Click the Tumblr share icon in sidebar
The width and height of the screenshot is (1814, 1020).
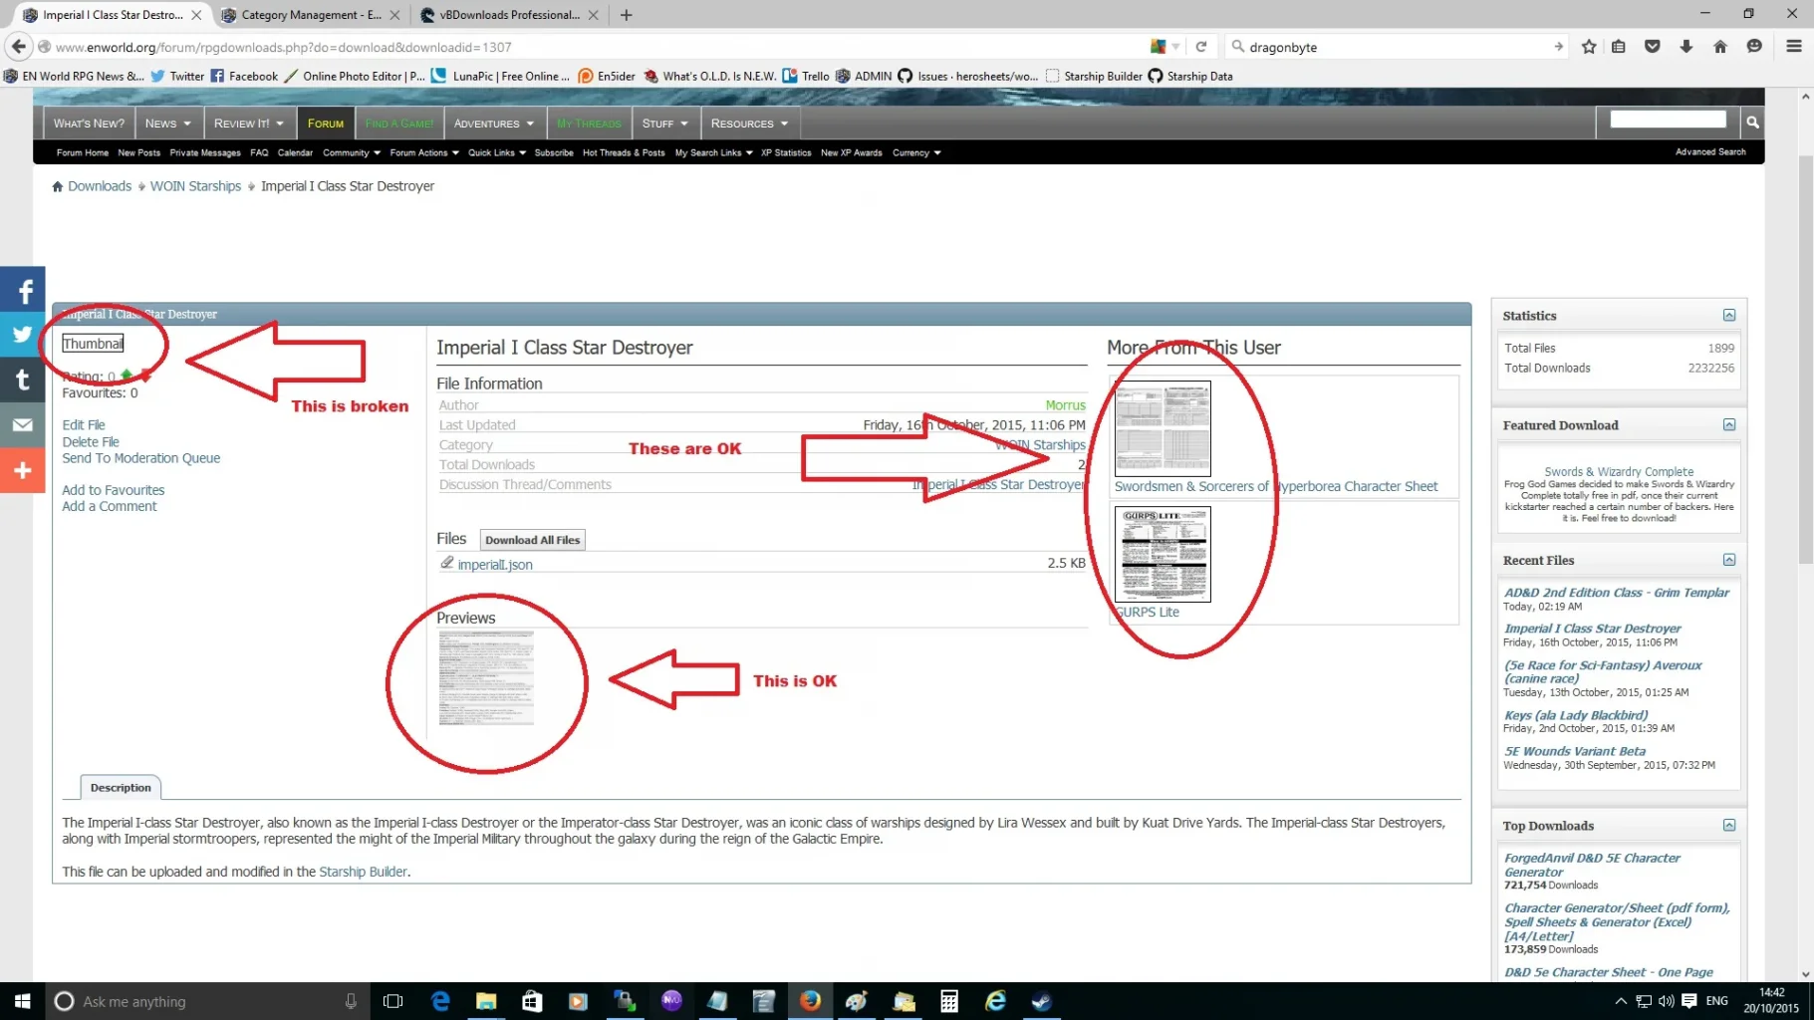tap(23, 380)
